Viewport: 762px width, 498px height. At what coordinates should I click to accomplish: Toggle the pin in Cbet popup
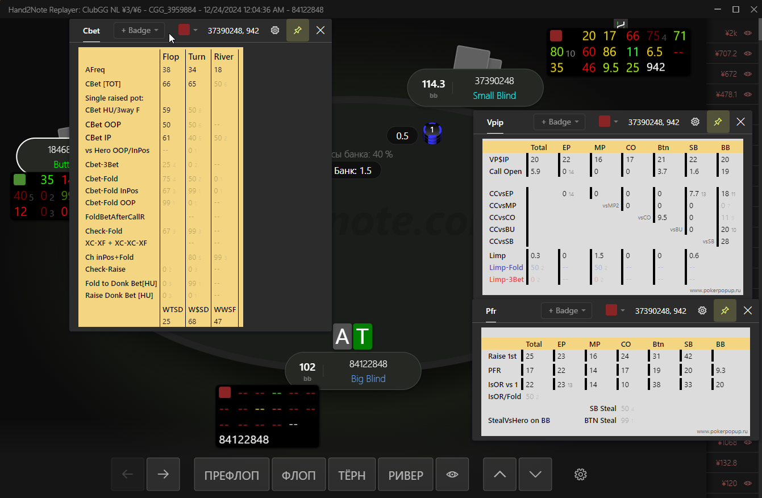tap(298, 30)
